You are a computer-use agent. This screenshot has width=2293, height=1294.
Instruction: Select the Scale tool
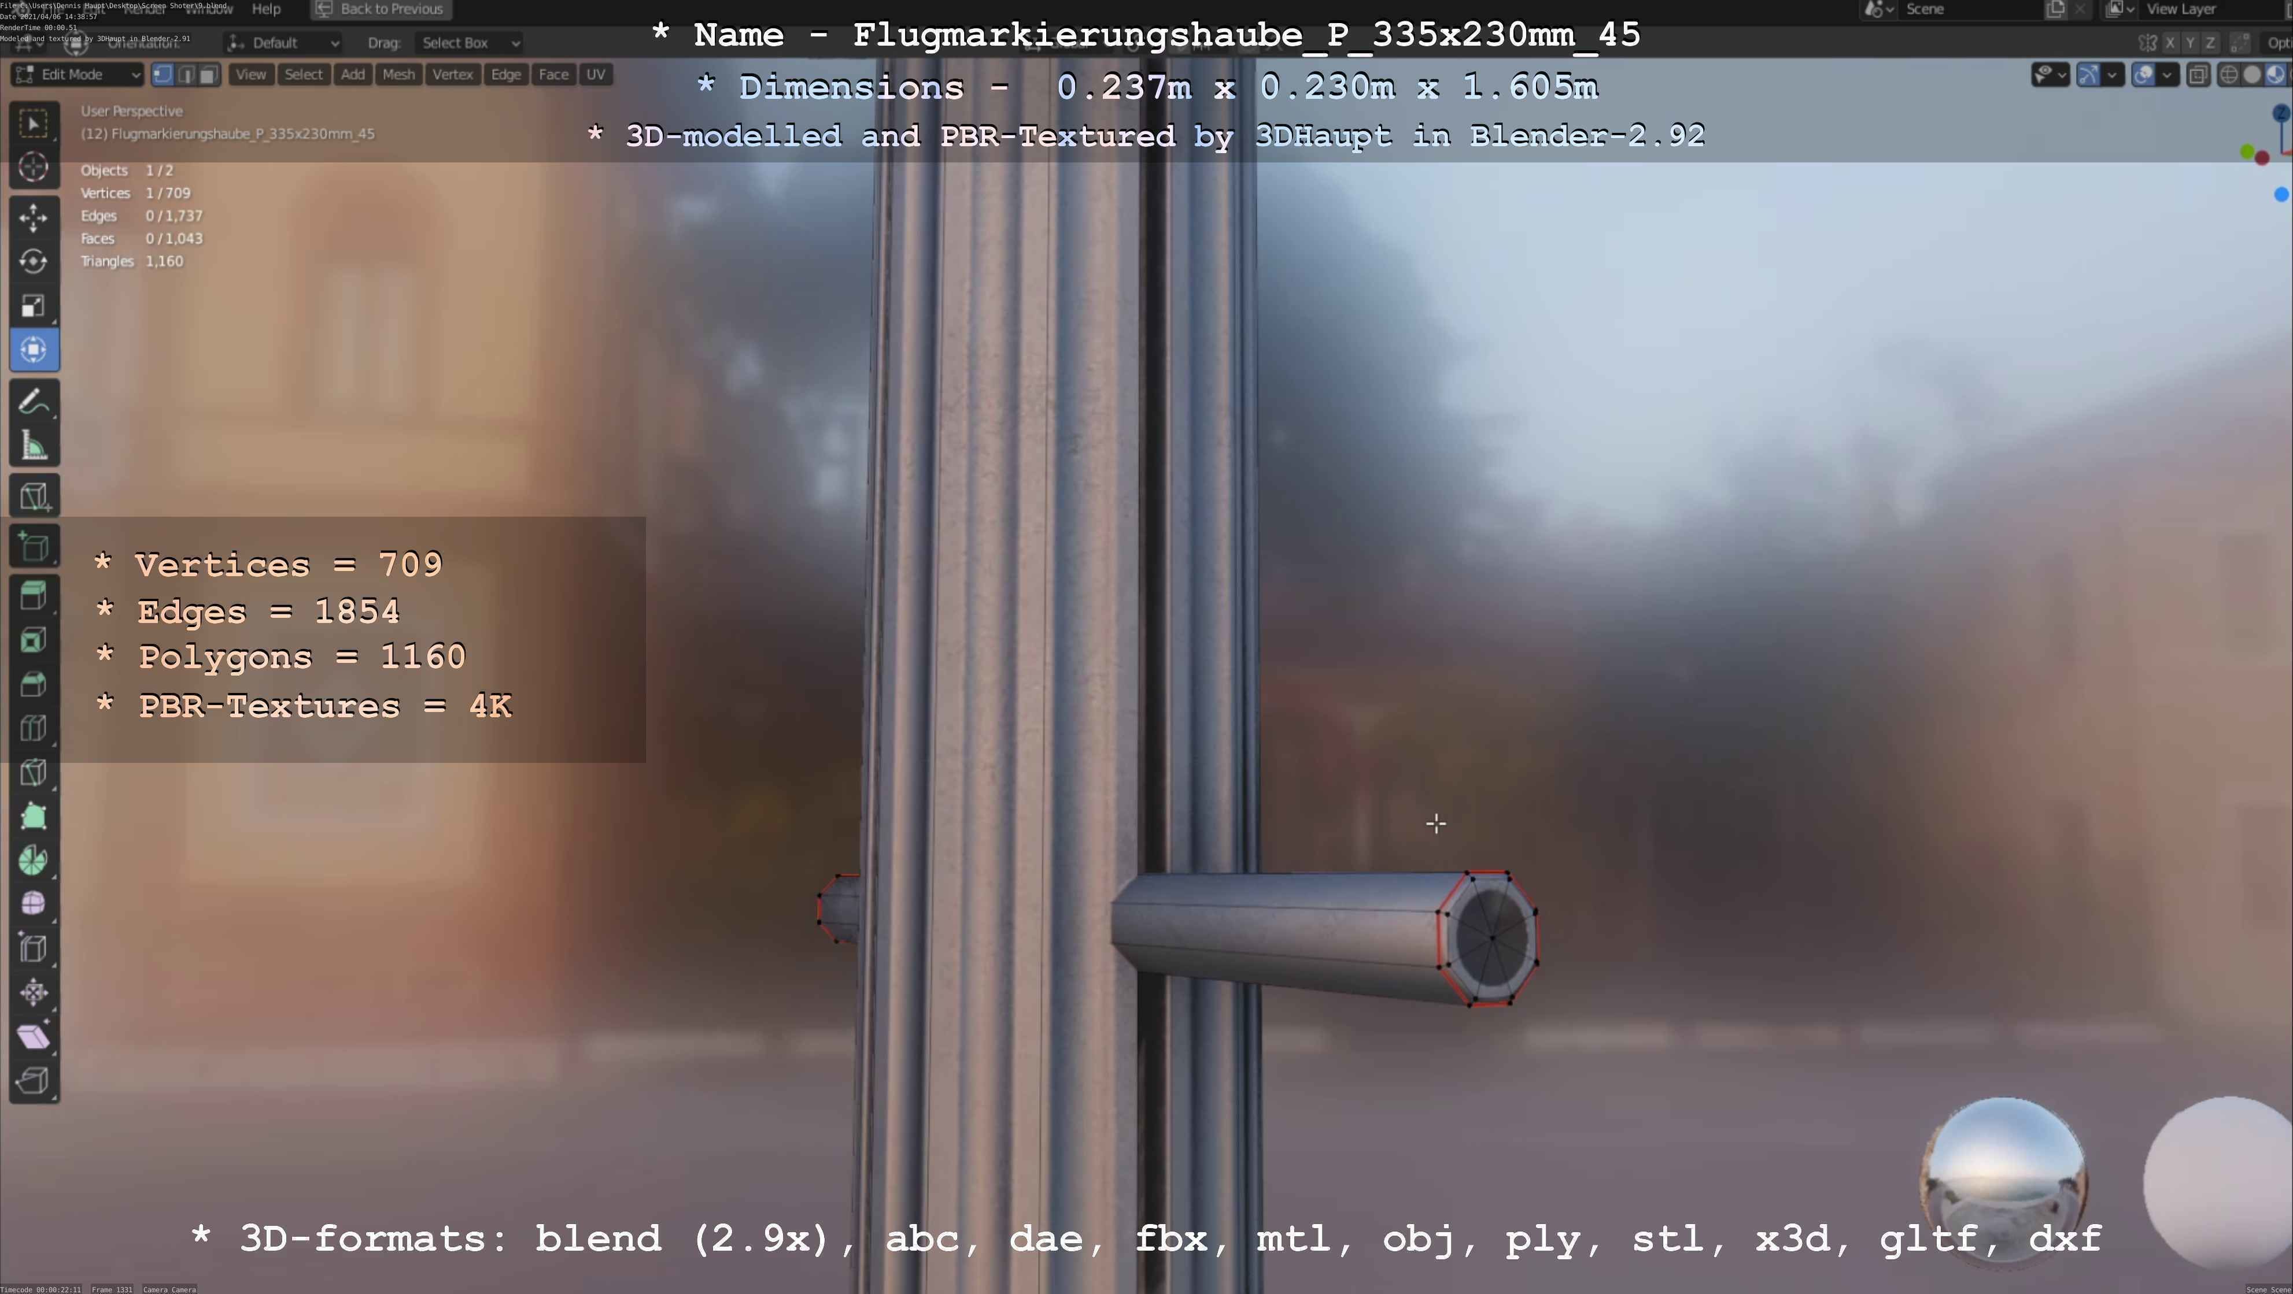(x=34, y=306)
